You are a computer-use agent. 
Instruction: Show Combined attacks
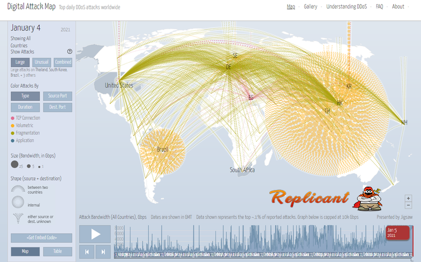coord(63,62)
